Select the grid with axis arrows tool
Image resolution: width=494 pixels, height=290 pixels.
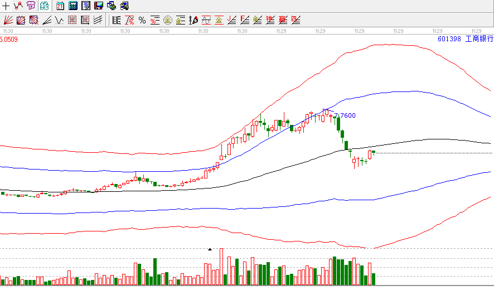[x=85, y=20]
